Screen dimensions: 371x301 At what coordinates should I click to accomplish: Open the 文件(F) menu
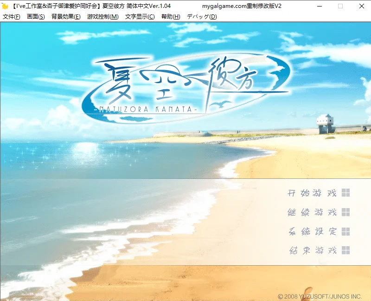pos(11,17)
